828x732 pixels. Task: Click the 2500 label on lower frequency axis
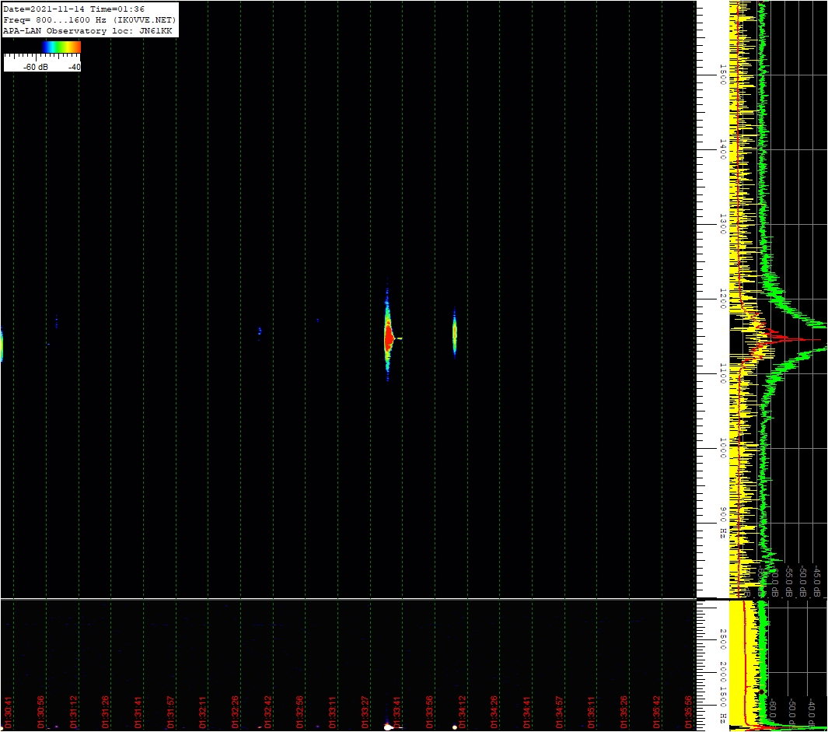coord(723,638)
